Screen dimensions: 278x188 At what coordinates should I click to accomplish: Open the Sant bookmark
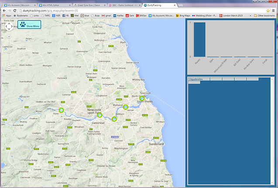coord(130,16)
